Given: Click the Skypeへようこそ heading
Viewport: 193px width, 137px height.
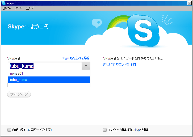Looking at the screenshot, I should (x=28, y=27).
